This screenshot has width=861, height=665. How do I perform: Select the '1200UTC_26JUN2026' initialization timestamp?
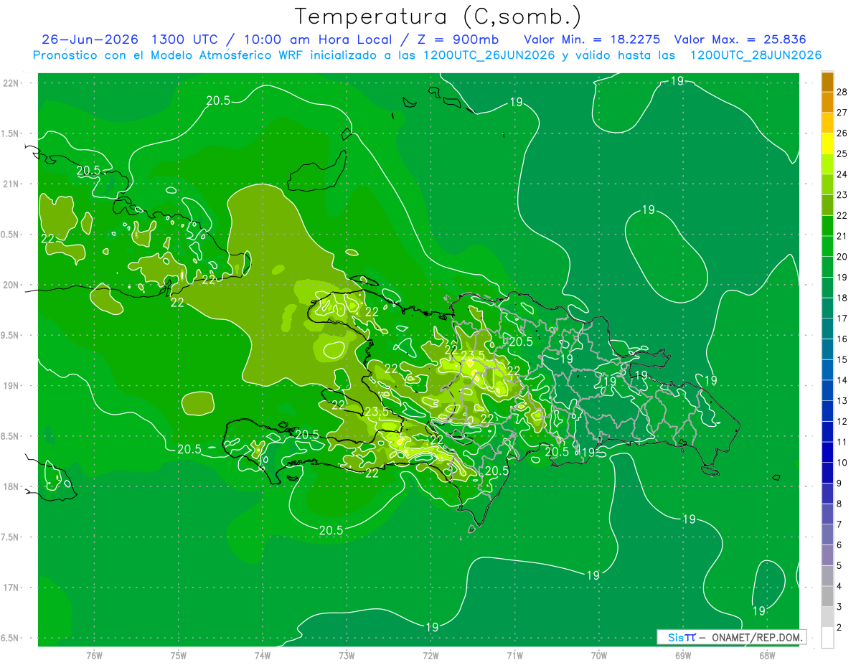pyautogui.click(x=489, y=55)
